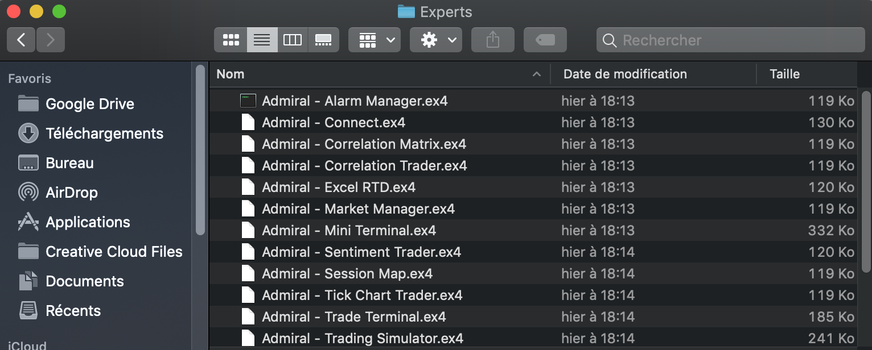Screen dimensions: 872x350
Task: Open the group-by arrangement dropdown
Action: click(375, 40)
